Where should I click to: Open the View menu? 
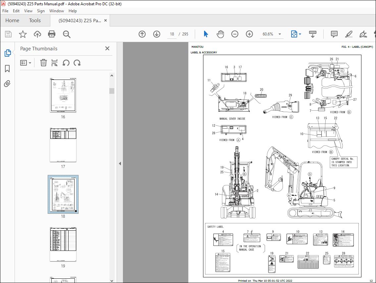pyautogui.click(x=28, y=11)
